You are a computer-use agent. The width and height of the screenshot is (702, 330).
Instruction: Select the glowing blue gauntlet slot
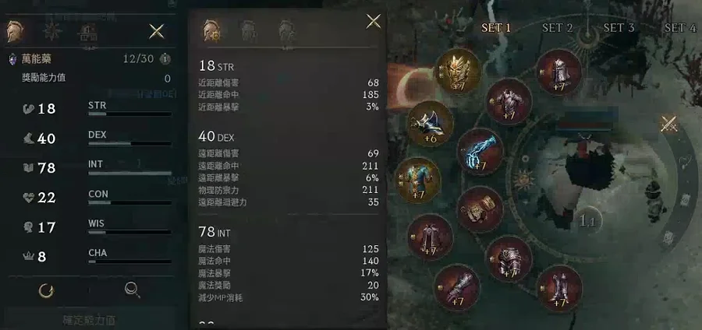coord(480,151)
